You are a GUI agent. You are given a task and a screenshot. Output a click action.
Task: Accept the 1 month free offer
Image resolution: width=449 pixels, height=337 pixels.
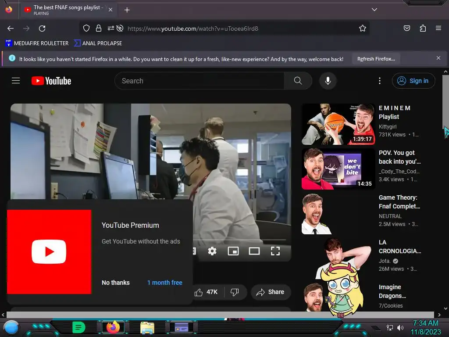click(x=165, y=283)
